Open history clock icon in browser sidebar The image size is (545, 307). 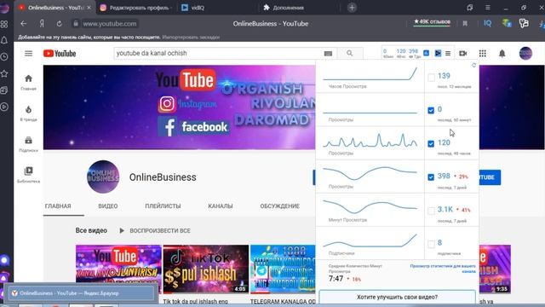(4, 57)
